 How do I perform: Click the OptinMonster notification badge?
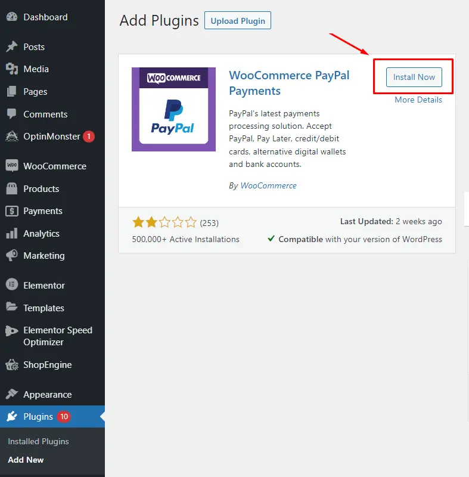click(89, 137)
